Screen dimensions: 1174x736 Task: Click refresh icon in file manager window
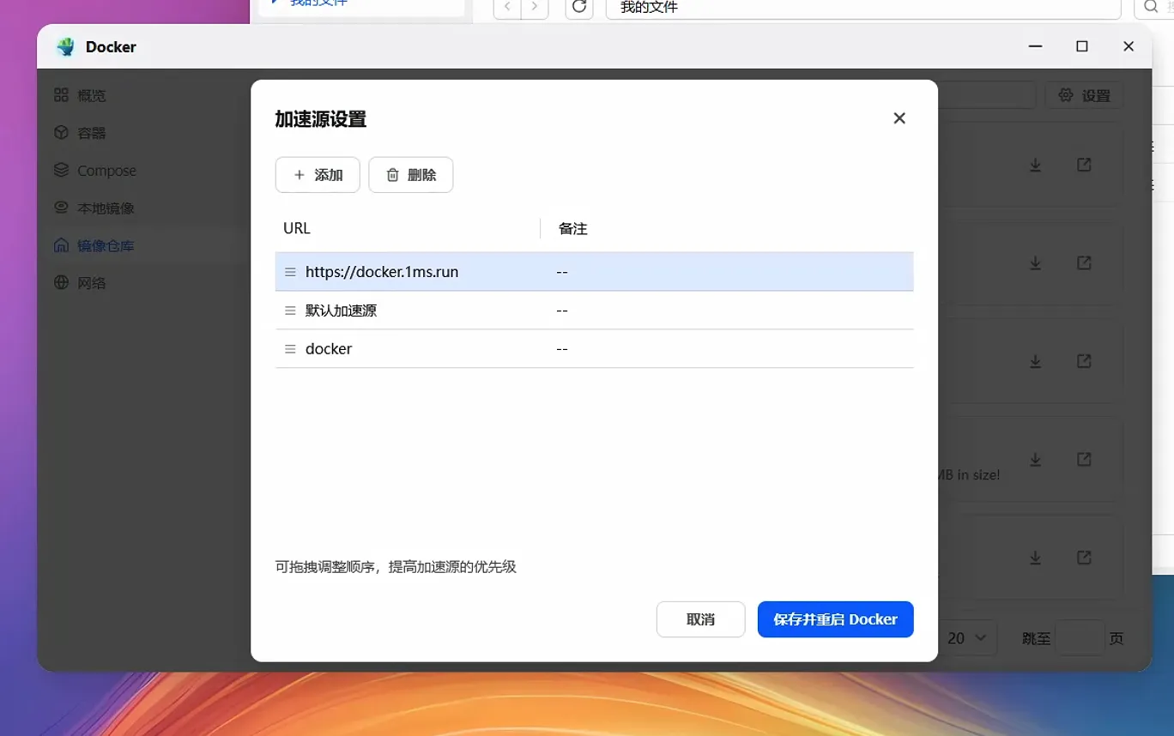[x=579, y=7]
